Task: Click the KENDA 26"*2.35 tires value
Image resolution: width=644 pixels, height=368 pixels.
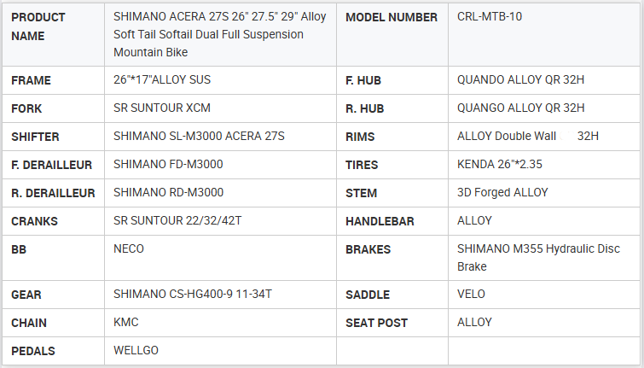Action: (x=500, y=165)
